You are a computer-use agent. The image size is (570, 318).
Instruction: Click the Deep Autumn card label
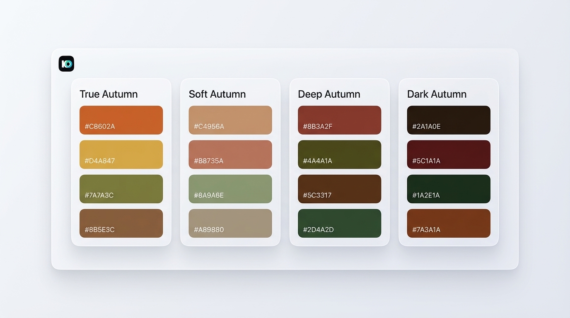point(328,94)
